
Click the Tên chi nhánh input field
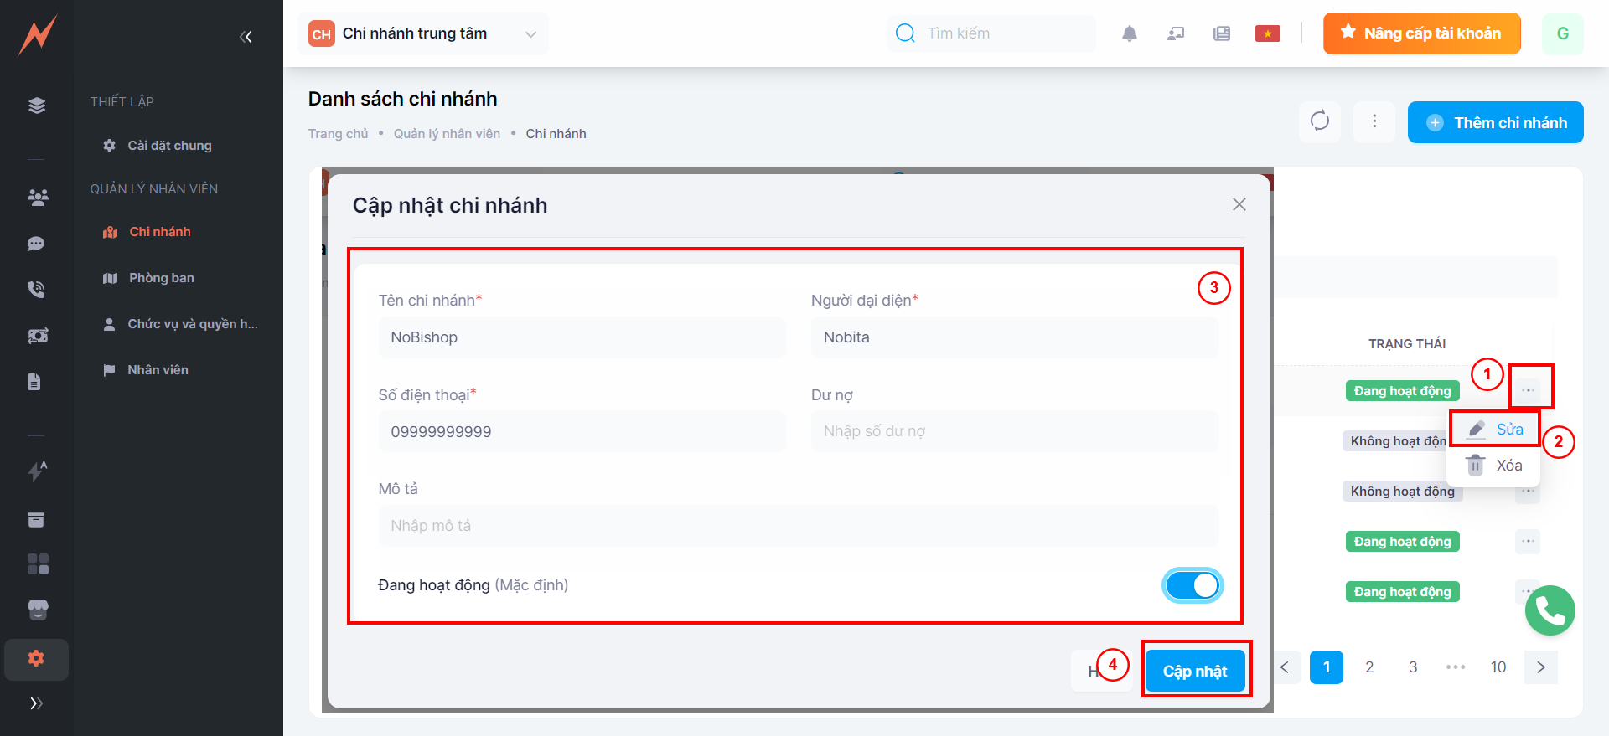[582, 337]
